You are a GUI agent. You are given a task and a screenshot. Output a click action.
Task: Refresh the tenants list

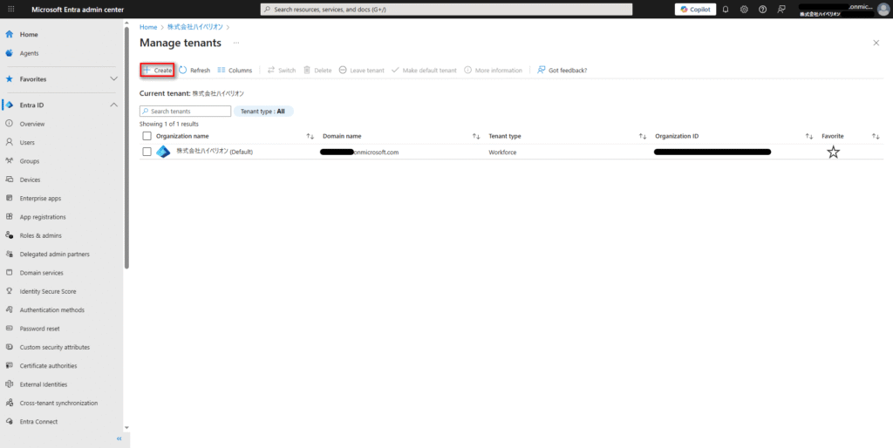click(194, 70)
